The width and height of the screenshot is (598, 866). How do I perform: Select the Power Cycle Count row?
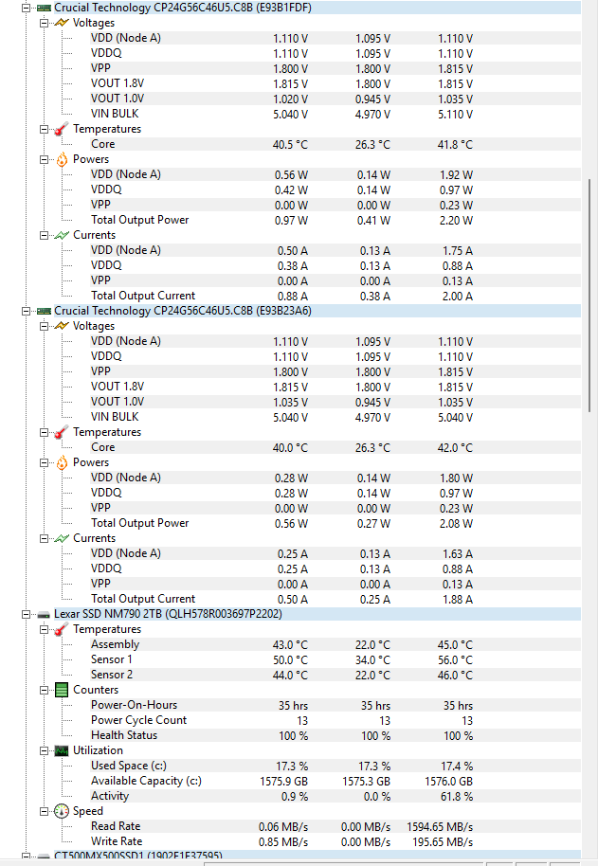335,720
